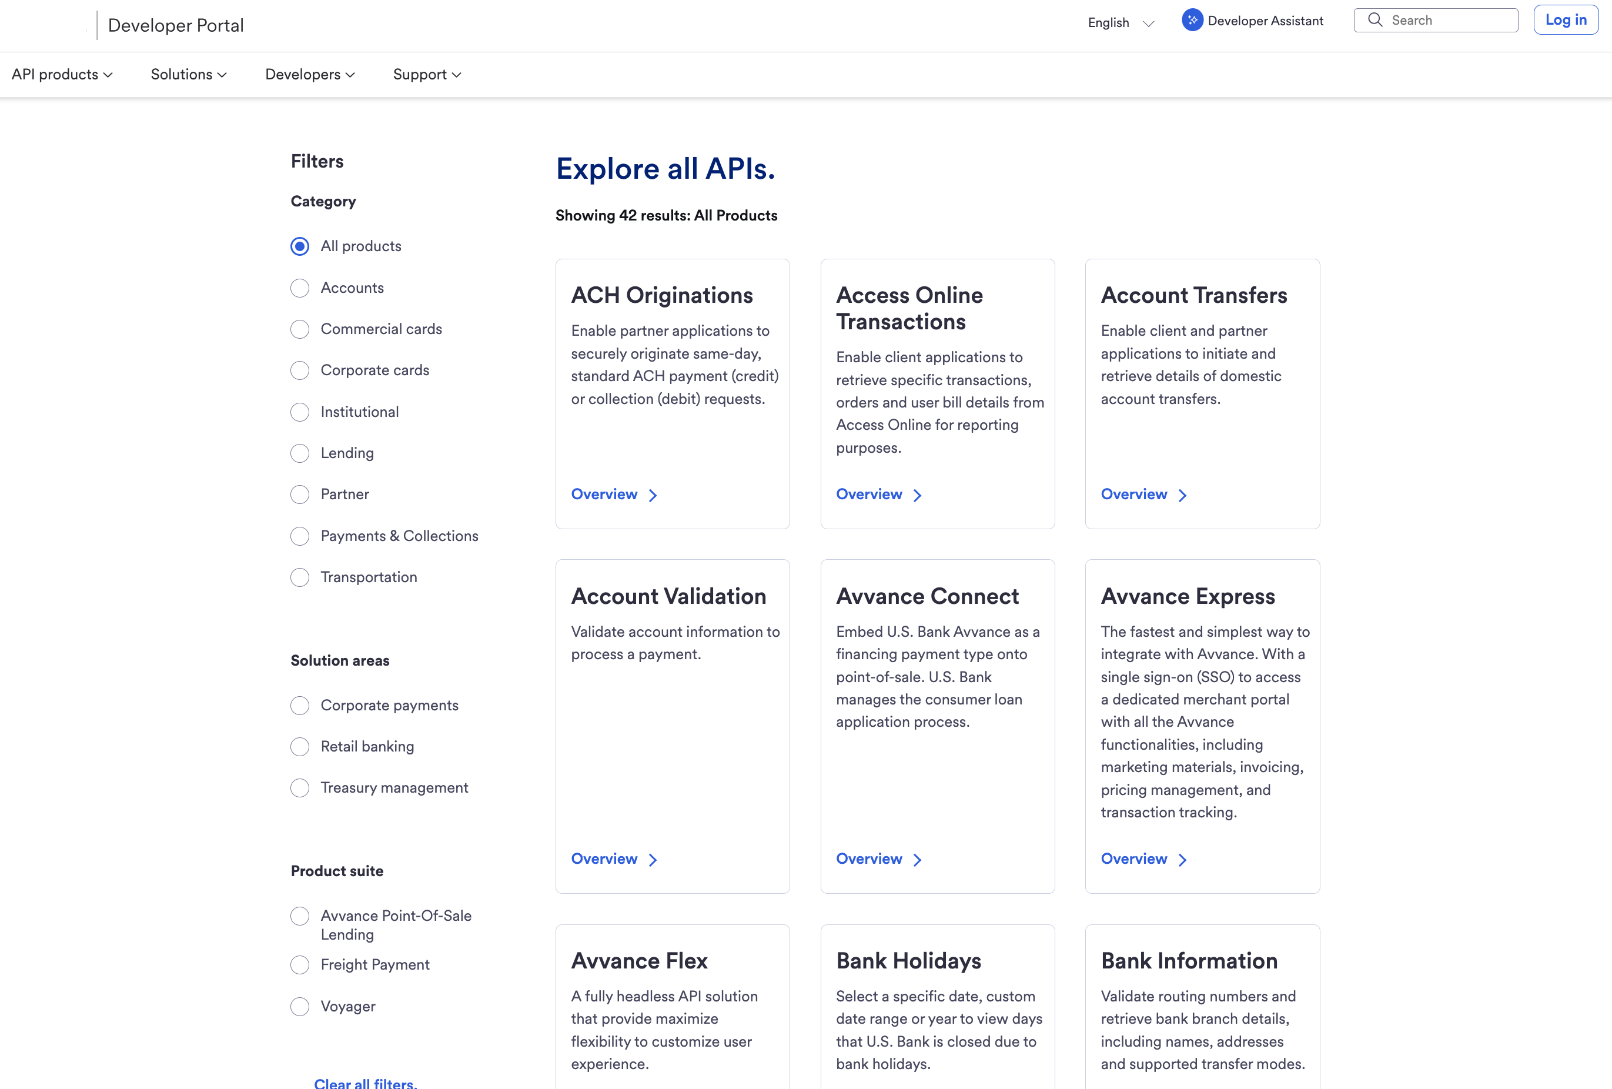Select the Payments & Collections filter
The image size is (1612, 1089).
pos(300,536)
